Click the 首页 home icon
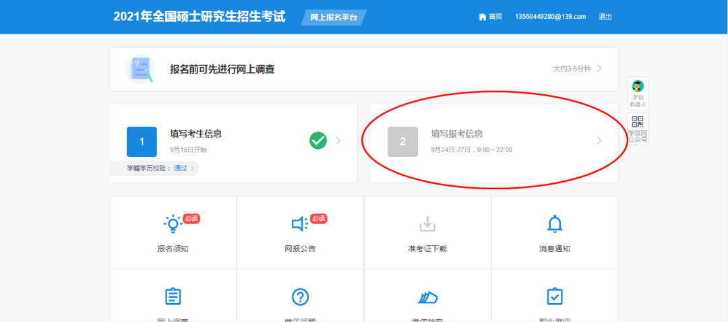728x322 pixels. pyautogui.click(x=482, y=17)
